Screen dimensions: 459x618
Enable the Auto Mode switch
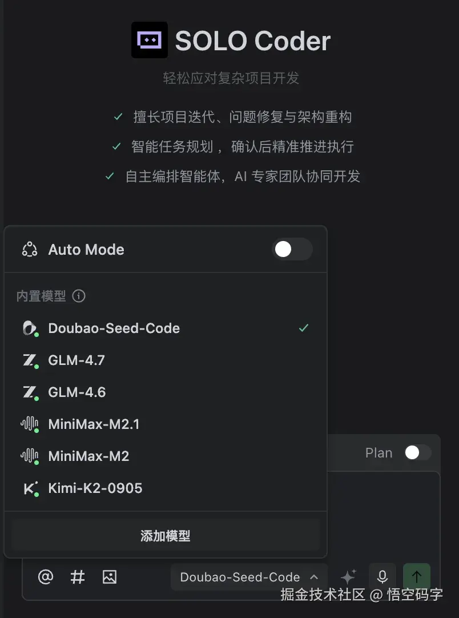292,250
